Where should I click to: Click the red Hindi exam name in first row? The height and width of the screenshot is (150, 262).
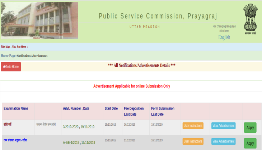coord(8,124)
